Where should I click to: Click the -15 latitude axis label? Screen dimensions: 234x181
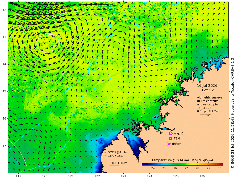[x=4, y=91]
